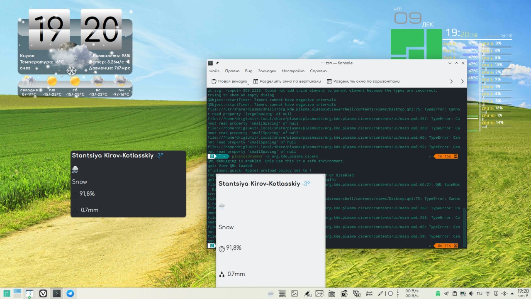Open the Настройка menu in Konsole
The height and width of the screenshot is (299, 531).
[x=293, y=71]
